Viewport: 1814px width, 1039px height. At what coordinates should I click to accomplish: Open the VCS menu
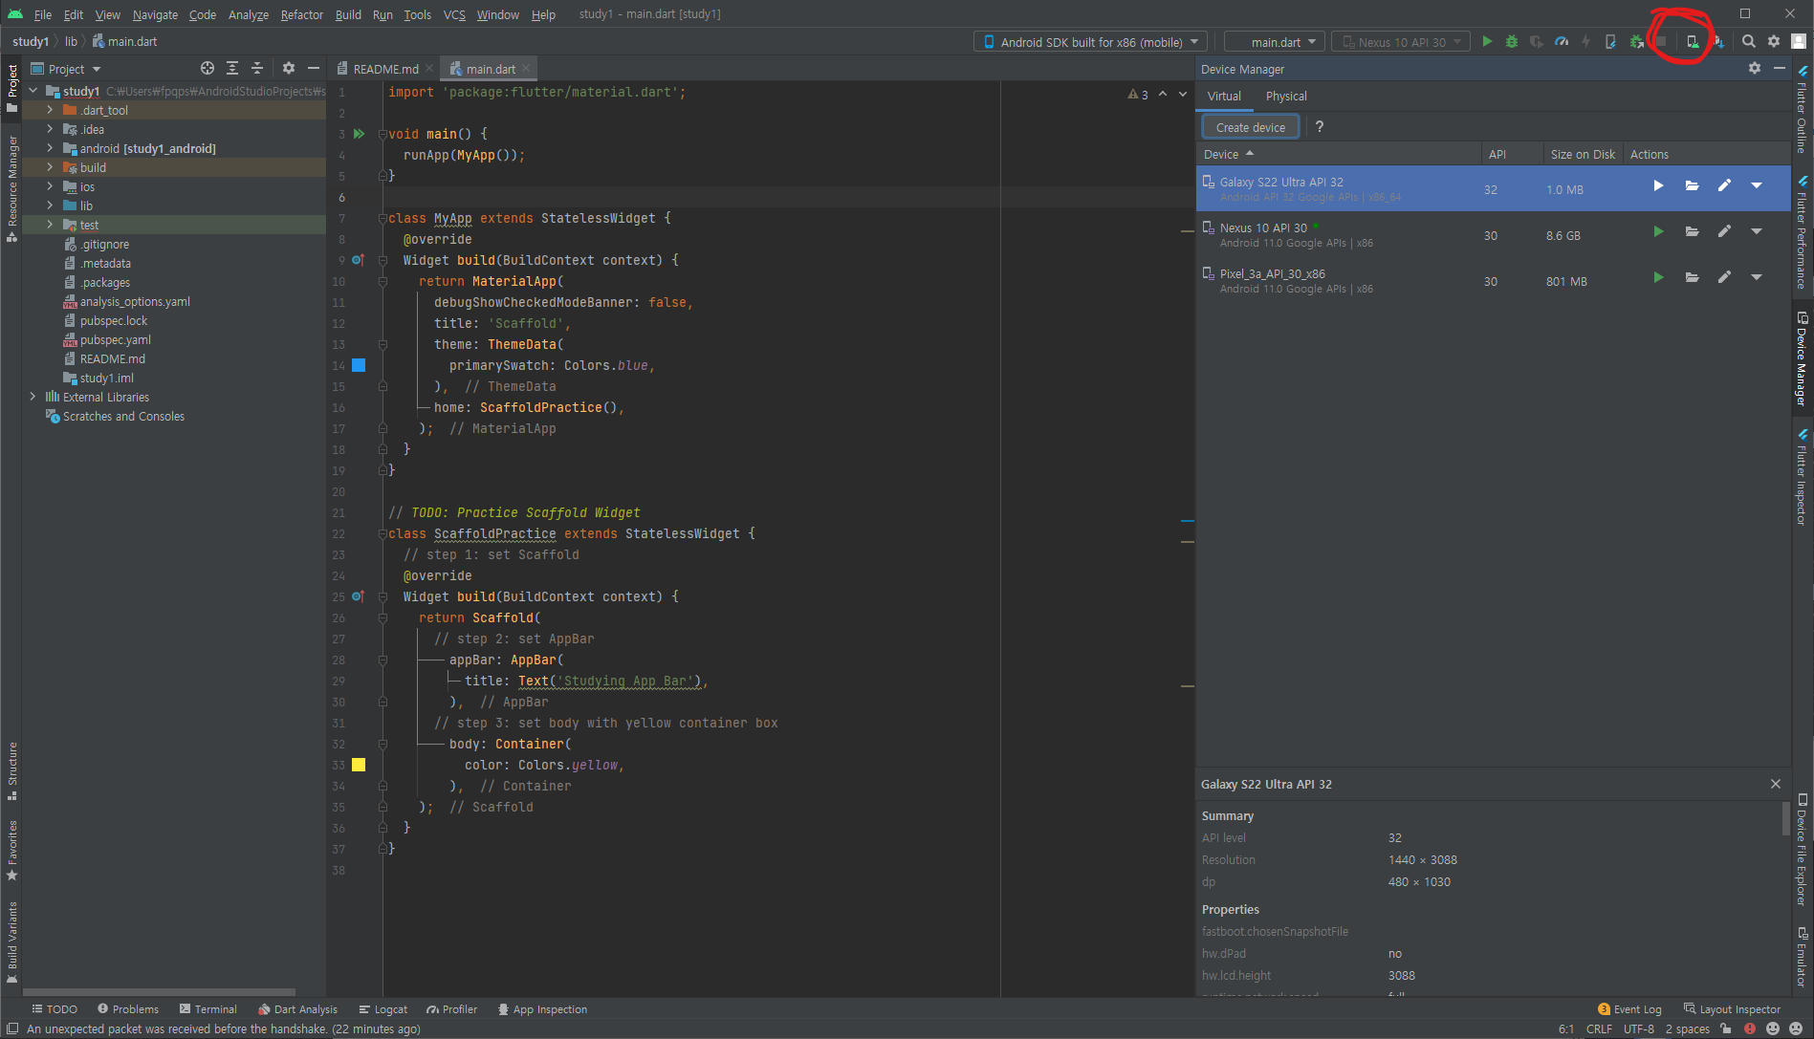coord(454,14)
